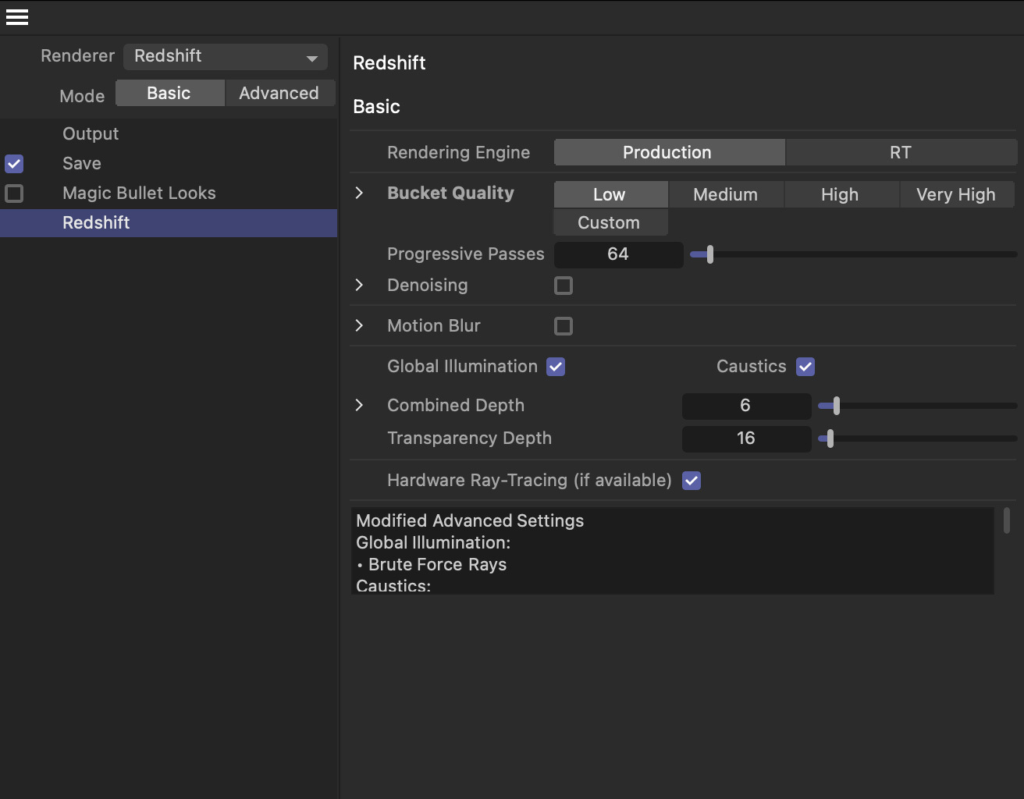Screen dimensions: 1024x799
Task: Select Redshift in the settings list
Action: (x=169, y=222)
